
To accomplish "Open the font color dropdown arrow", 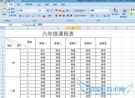I will tap(46, 16).
